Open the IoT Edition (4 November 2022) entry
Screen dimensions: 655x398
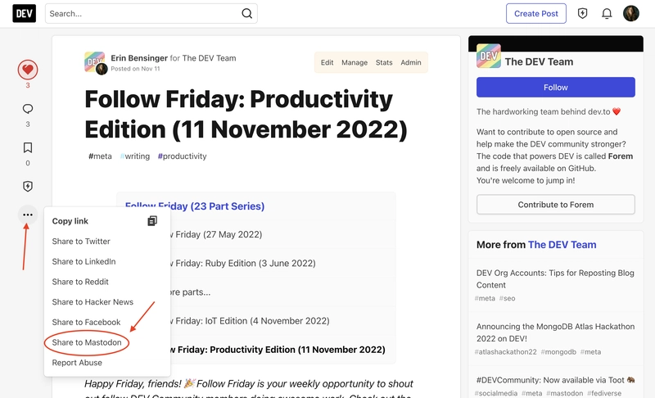point(251,321)
